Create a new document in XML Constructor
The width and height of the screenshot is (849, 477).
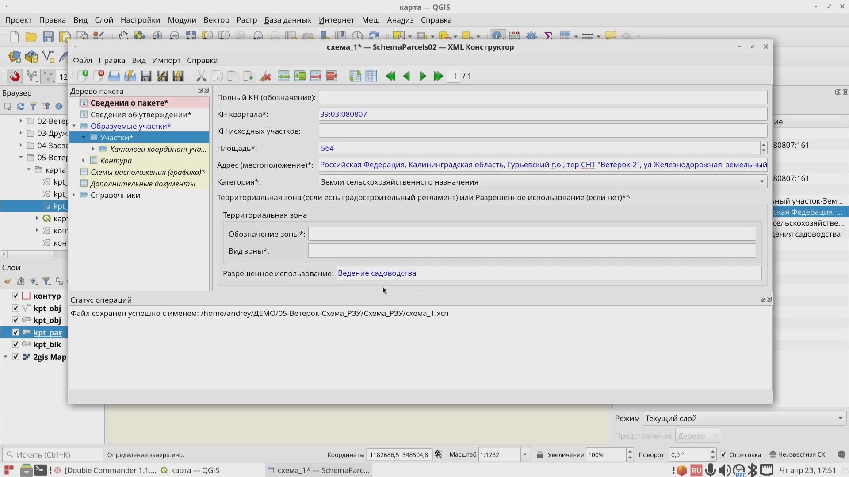[x=83, y=76]
